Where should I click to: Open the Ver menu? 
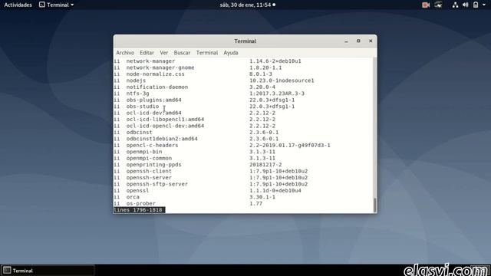pos(163,53)
